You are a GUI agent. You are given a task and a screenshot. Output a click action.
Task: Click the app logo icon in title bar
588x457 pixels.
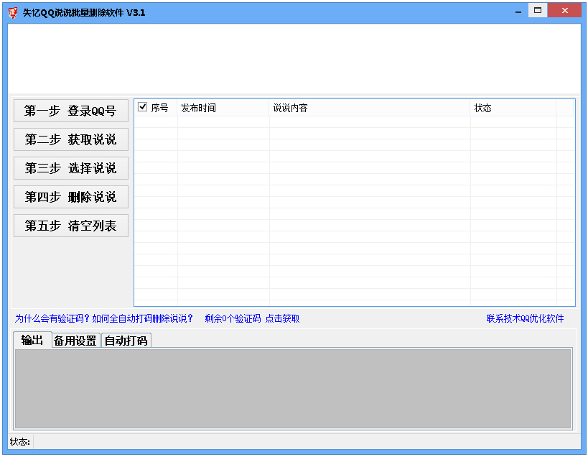coord(13,12)
